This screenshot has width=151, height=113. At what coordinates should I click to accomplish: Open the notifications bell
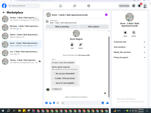(139, 6)
